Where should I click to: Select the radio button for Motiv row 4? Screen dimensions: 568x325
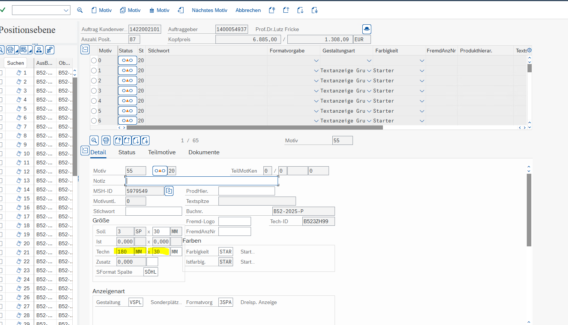pos(94,101)
